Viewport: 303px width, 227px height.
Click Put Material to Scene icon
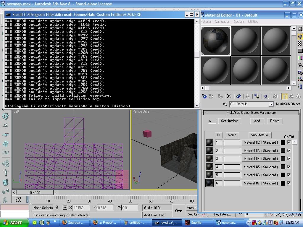(x=211, y=96)
